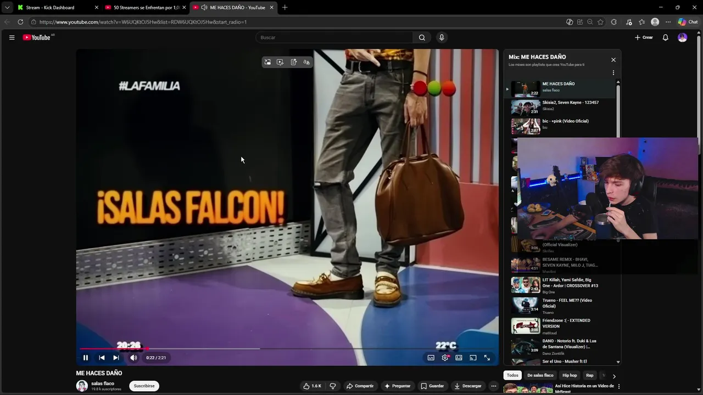Select the Hip hop filter chip

tap(570, 375)
